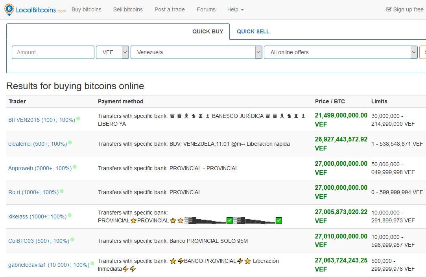Click the Sign up free checkbox icon
426x277 pixels.
(389, 9)
